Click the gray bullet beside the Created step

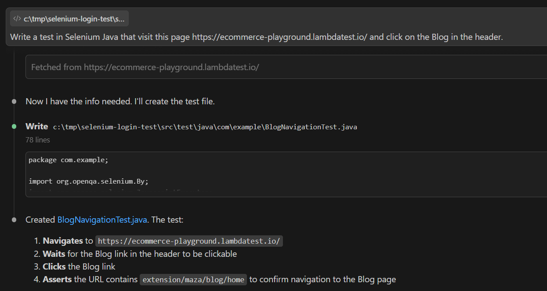pos(14,220)
